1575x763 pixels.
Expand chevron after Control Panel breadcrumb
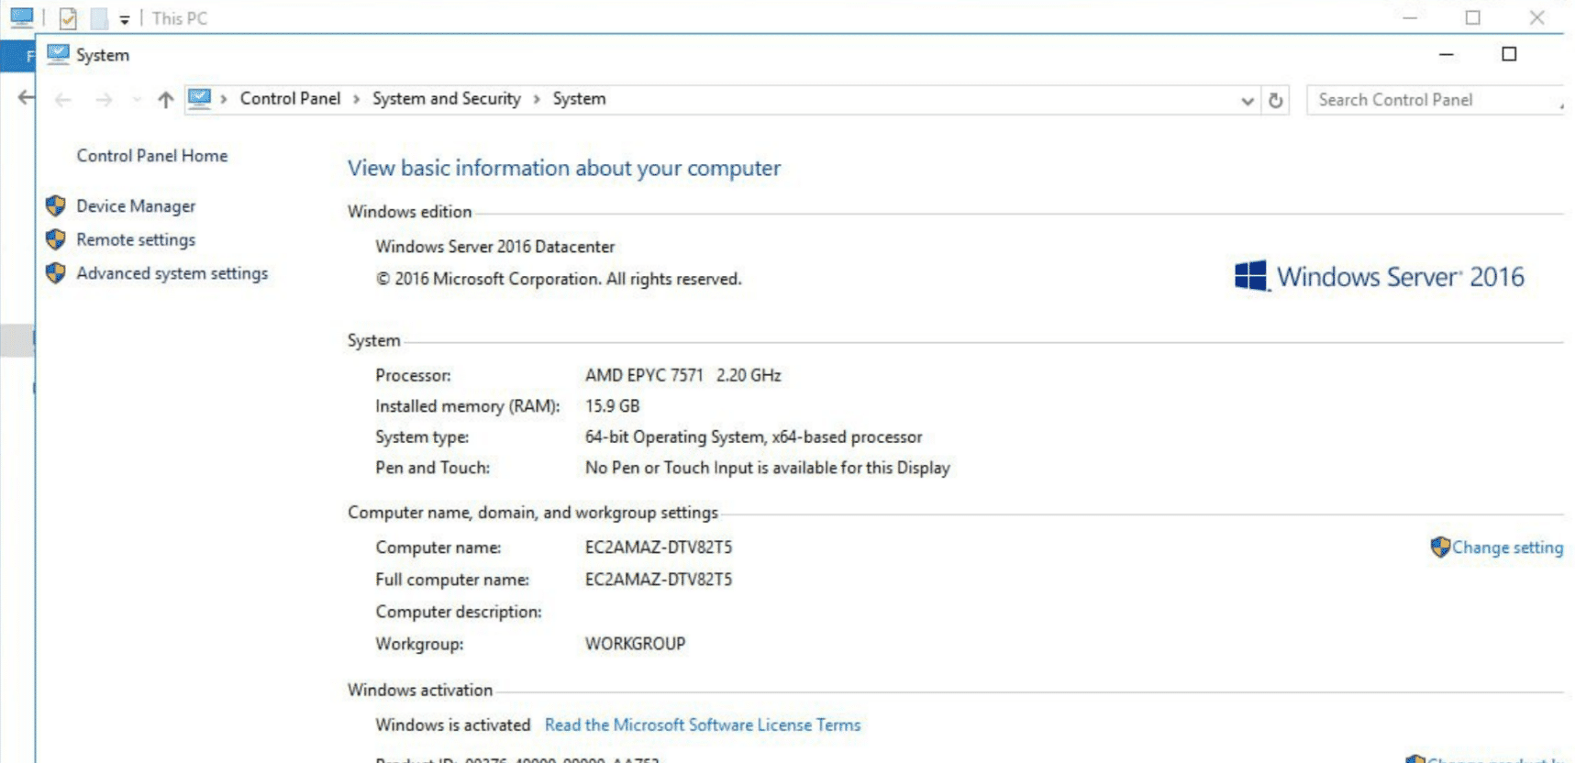[x=357, y=99]
